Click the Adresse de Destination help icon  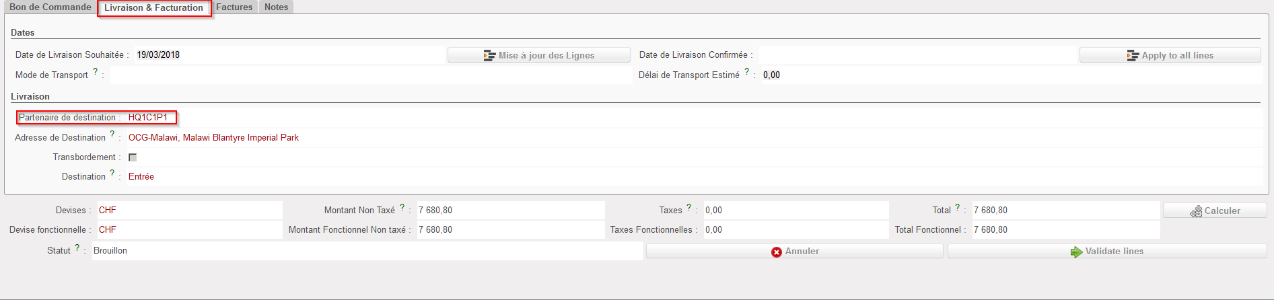[x=112, y=134]
